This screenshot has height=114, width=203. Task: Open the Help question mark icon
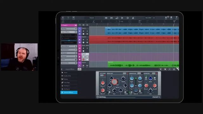tap(176, 18)
